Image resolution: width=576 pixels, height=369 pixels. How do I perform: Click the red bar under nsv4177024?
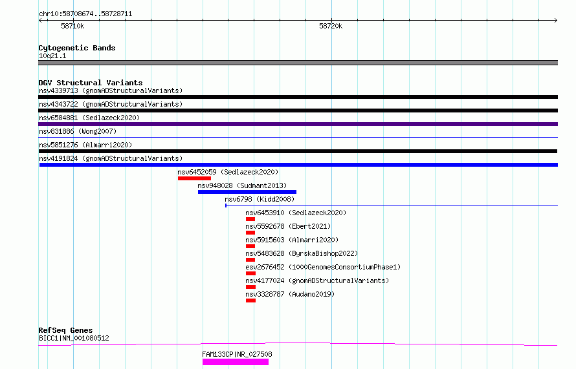(250, 287)
